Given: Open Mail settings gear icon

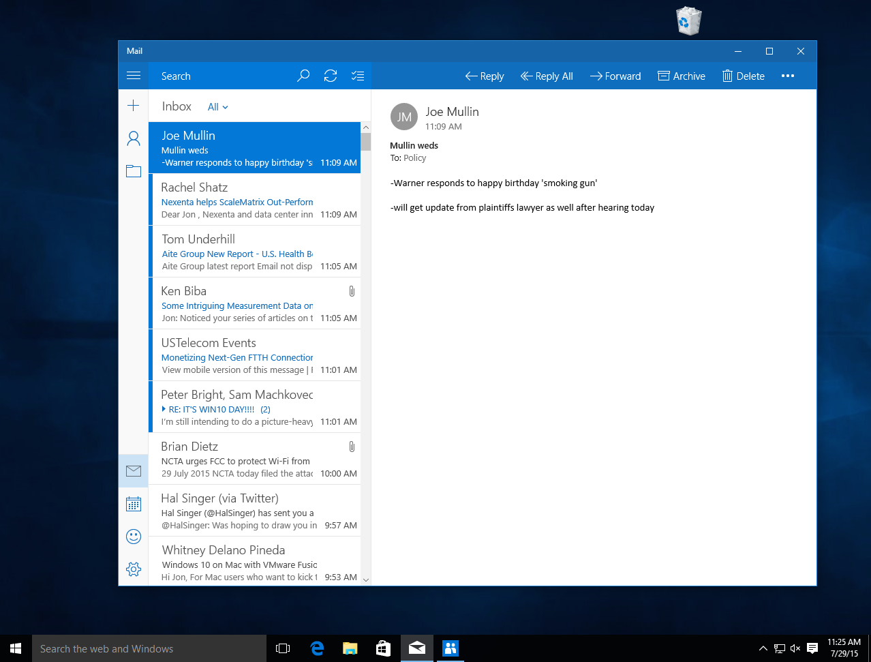Looking at the screenshot, I should point(134,569).
